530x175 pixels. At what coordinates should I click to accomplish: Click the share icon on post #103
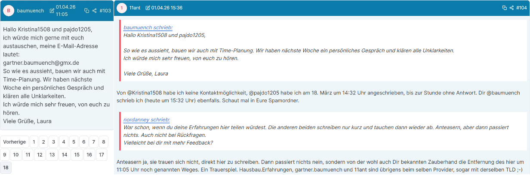click(94, 11)
